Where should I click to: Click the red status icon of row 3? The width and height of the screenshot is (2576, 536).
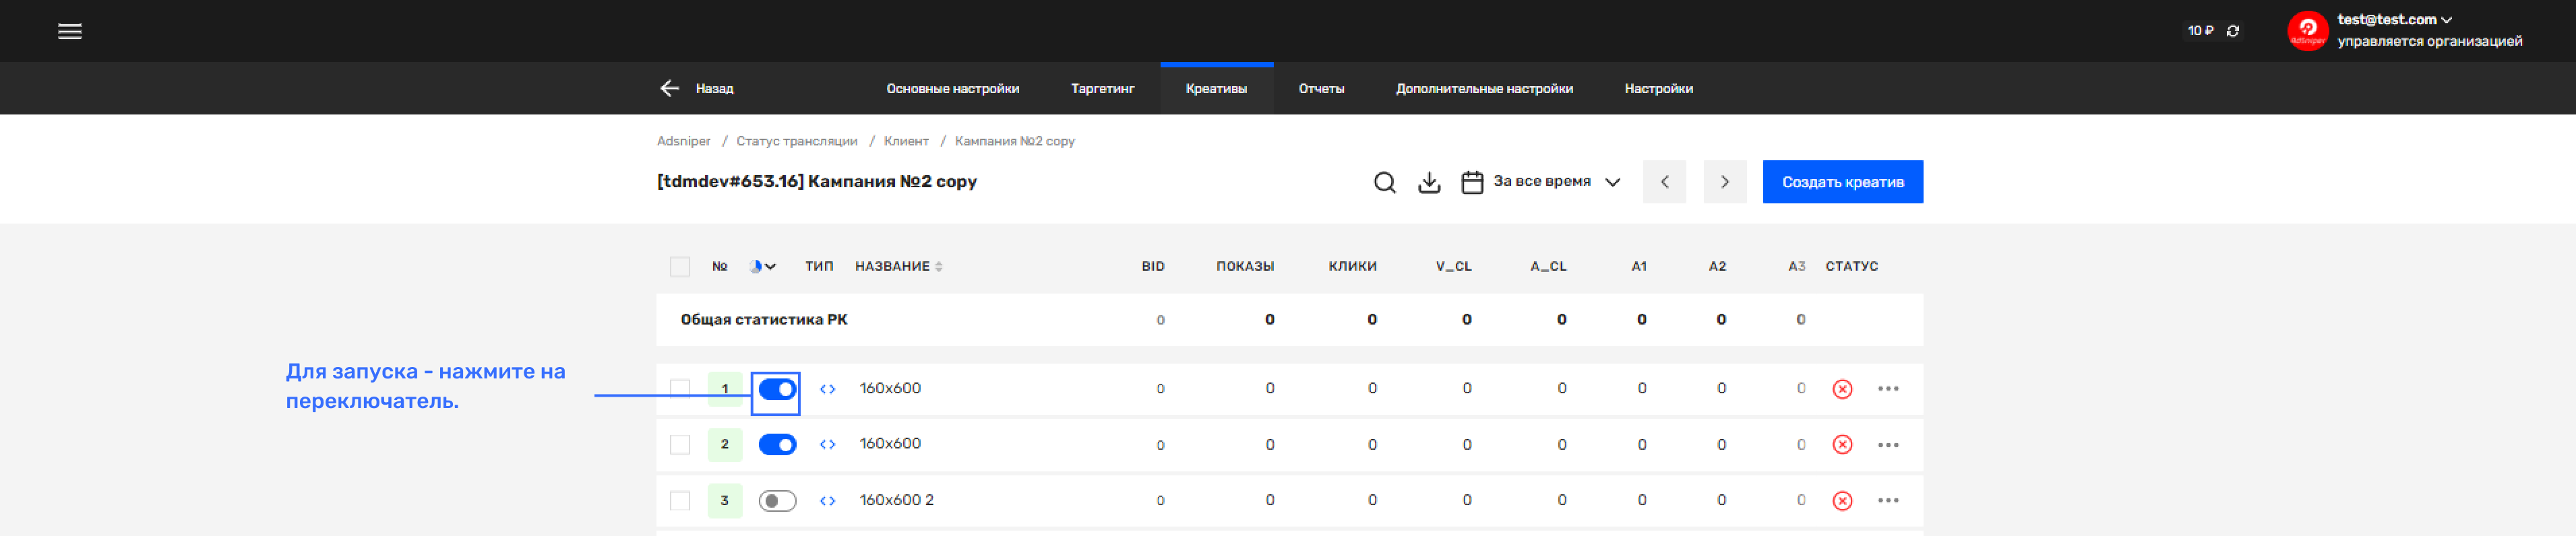(1842, 501)
